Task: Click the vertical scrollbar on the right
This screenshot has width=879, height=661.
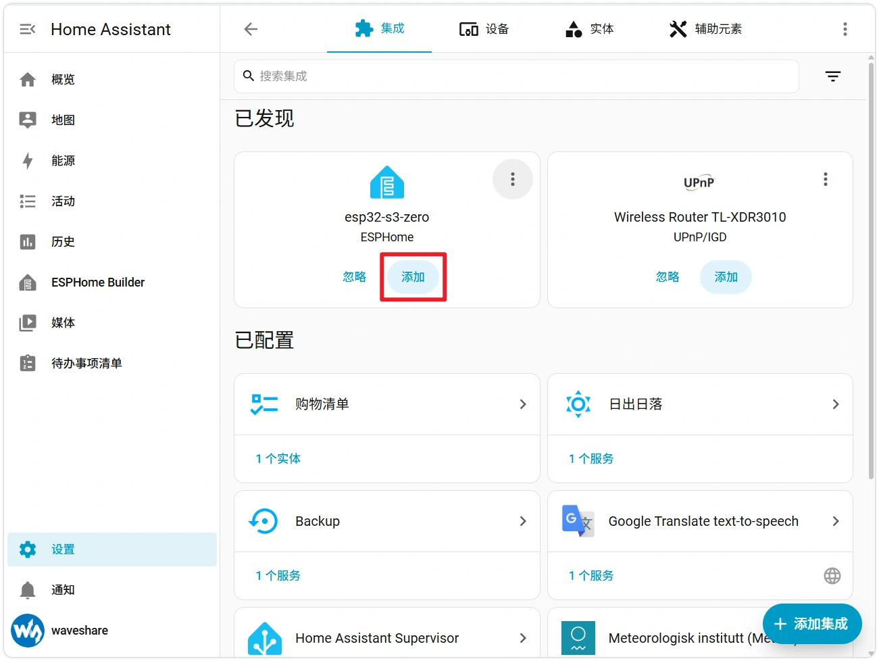Action: coord(871,270)
